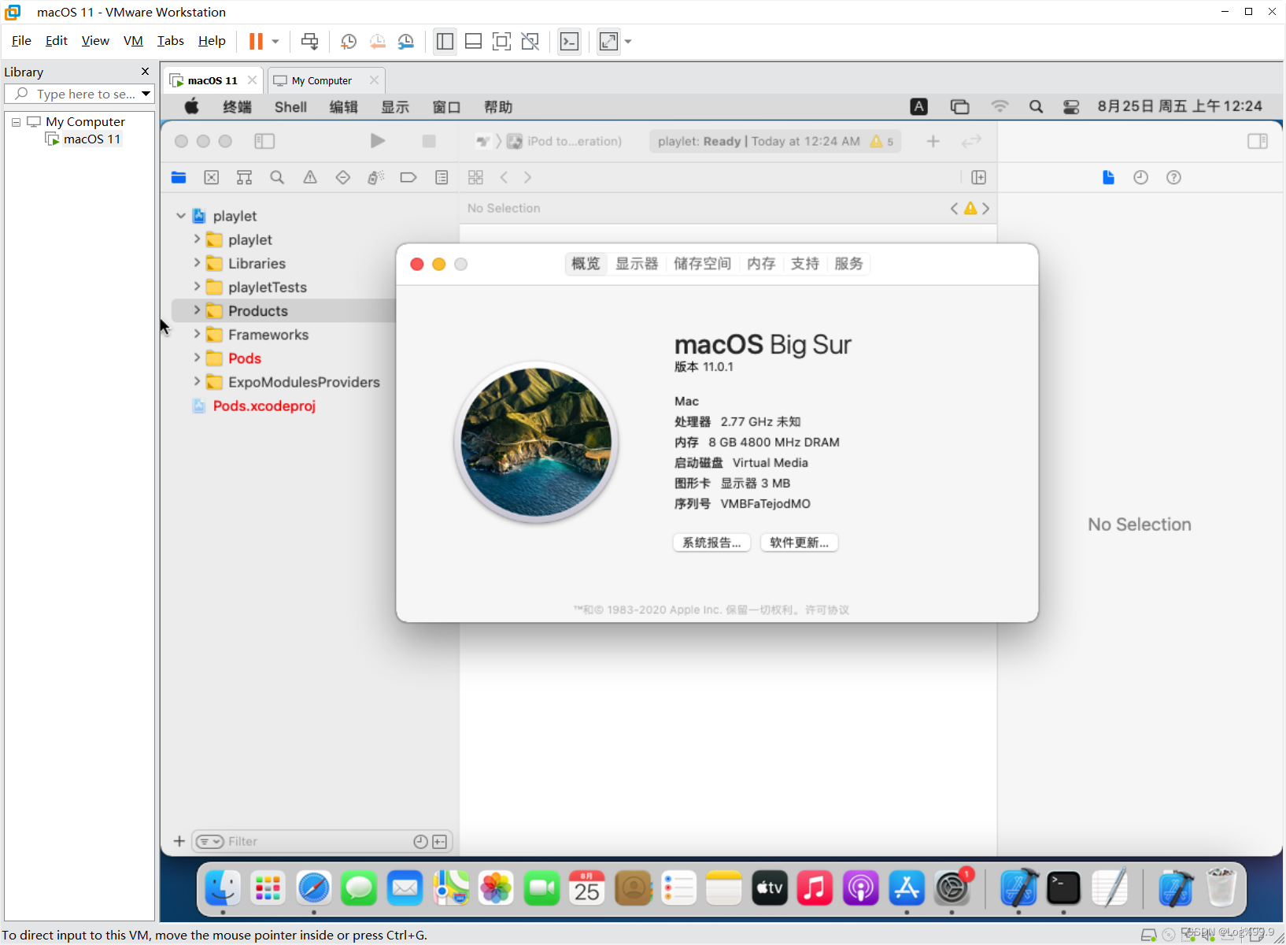Open the Project navigator folder icon in Xcode
This screenshot has width=1286, height=945.
pos(179,177)
